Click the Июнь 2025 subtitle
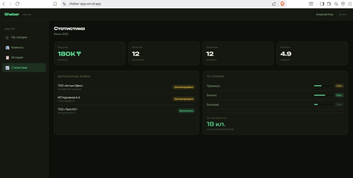The width and height of the screenshot is (353, 178). pos(61,34)
